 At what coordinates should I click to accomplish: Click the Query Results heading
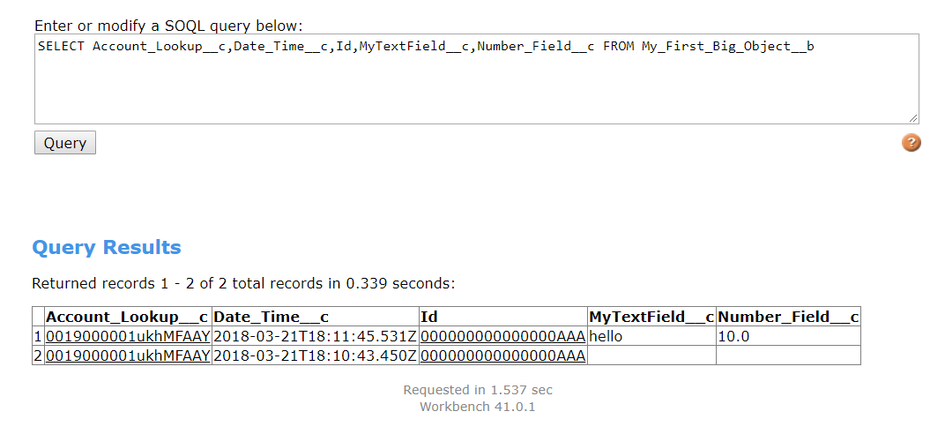pos(107,247)
